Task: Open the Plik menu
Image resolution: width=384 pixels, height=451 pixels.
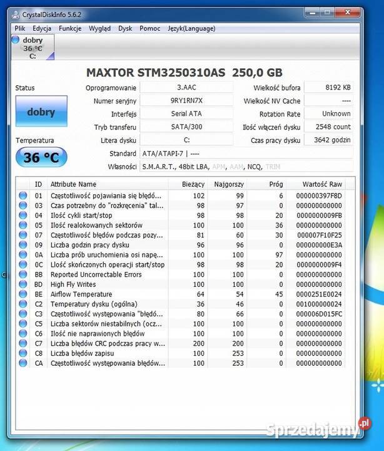Action: click(x=20, y=28)
